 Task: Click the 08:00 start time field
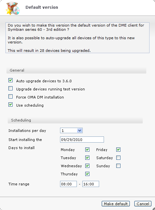(x=68, y=184)
